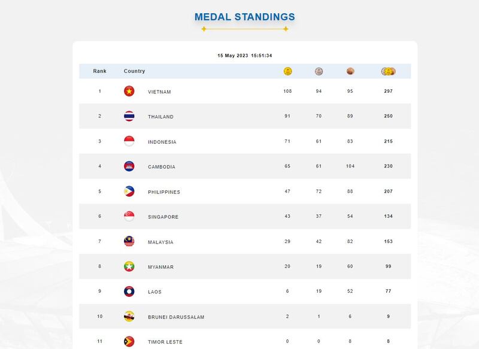Click the Vietnam flag icon
This screenshot has width=479, height=349.
pos(129,91)
